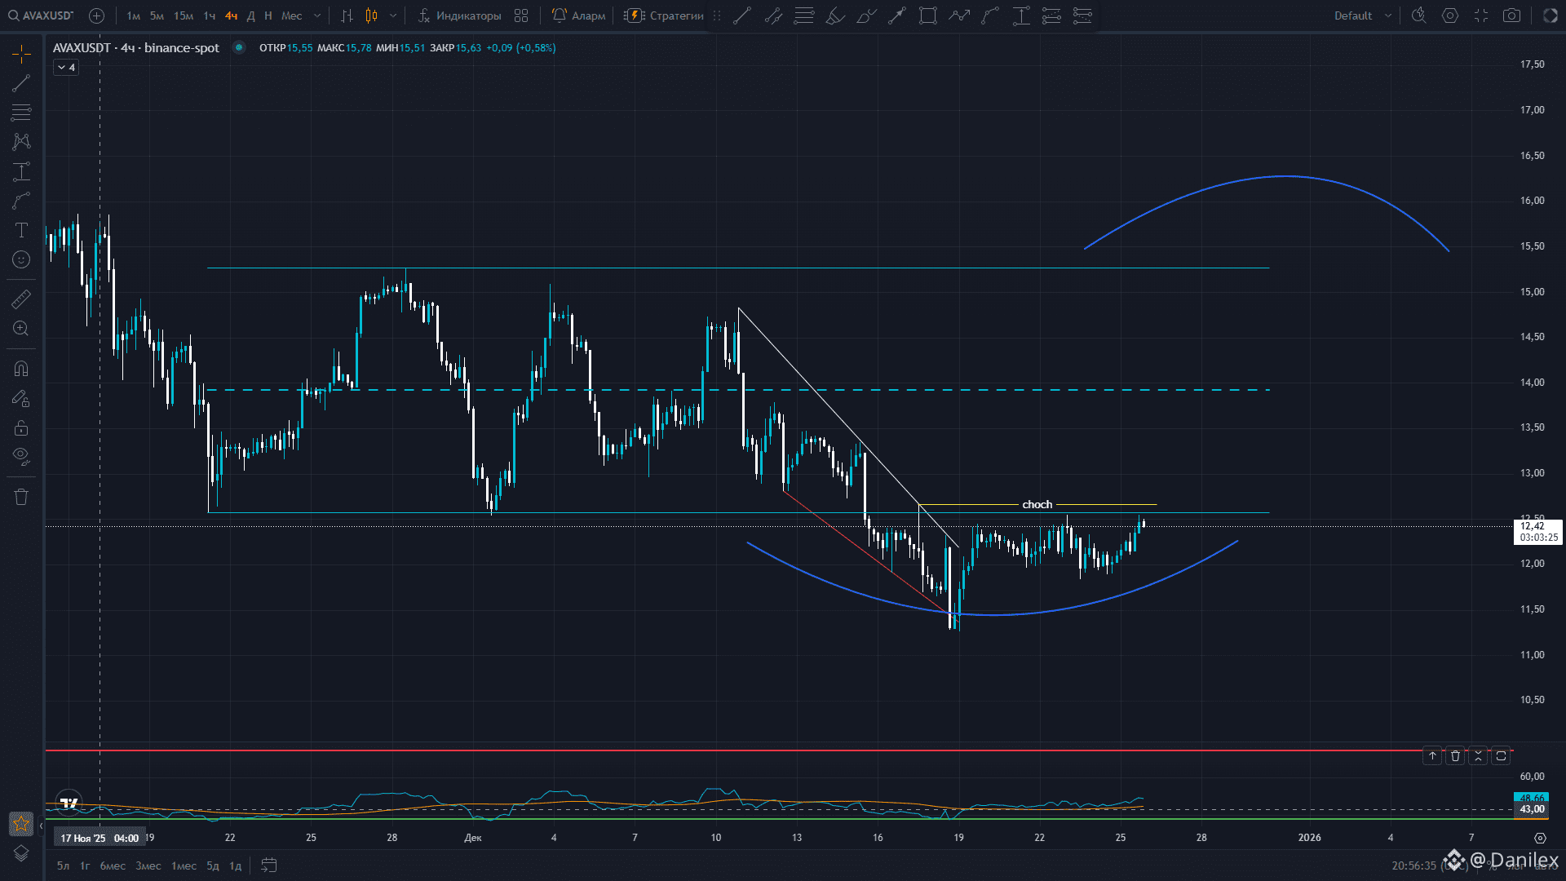Expand the legend with the 4 badge

click(64, 67)
